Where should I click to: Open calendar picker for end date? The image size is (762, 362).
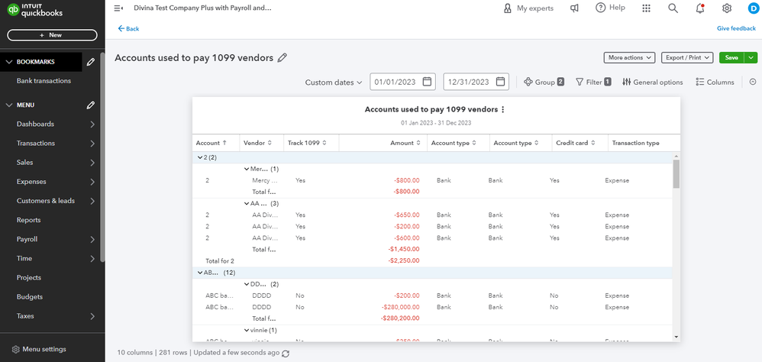[500, 82]
